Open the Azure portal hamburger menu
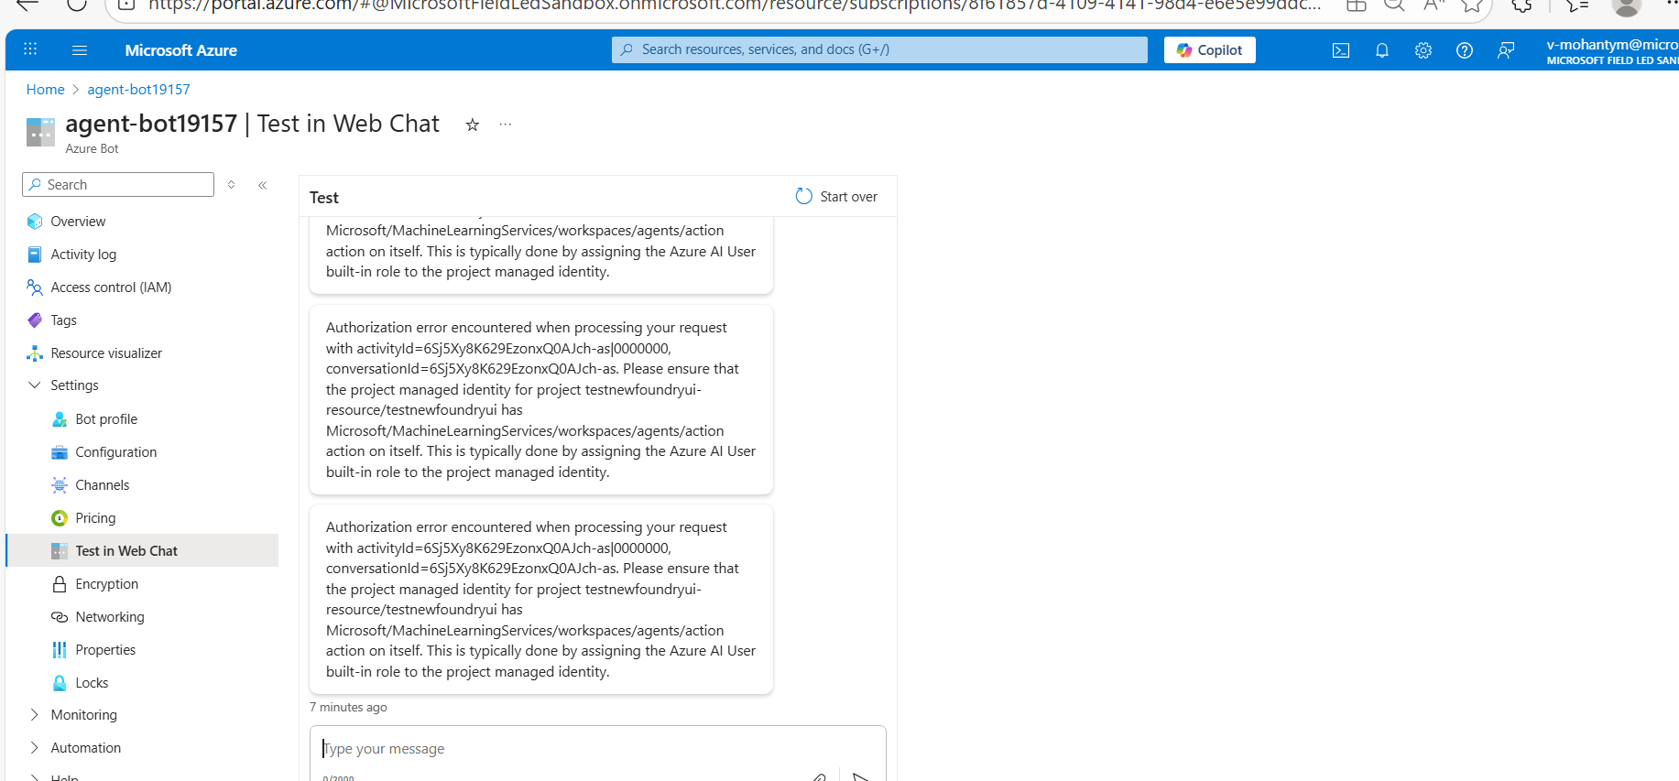 click(x=80, y=50)
